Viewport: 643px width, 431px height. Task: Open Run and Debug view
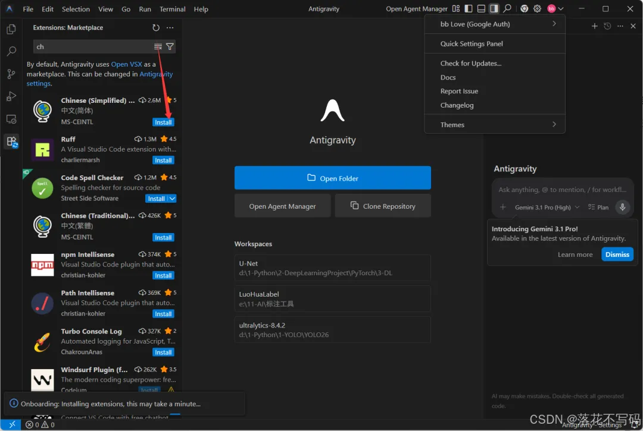[x=11, y=96]
